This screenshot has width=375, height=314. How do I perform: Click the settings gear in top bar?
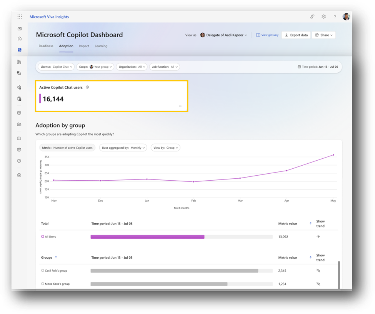(x=323, y=17)
